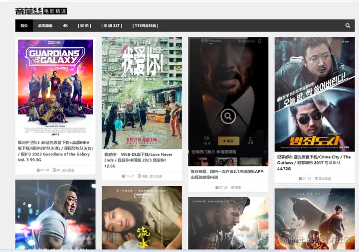This screenshot has height=252, width=359.
Task: Open 推荐神器 观影APP title link
Action: 227,174
